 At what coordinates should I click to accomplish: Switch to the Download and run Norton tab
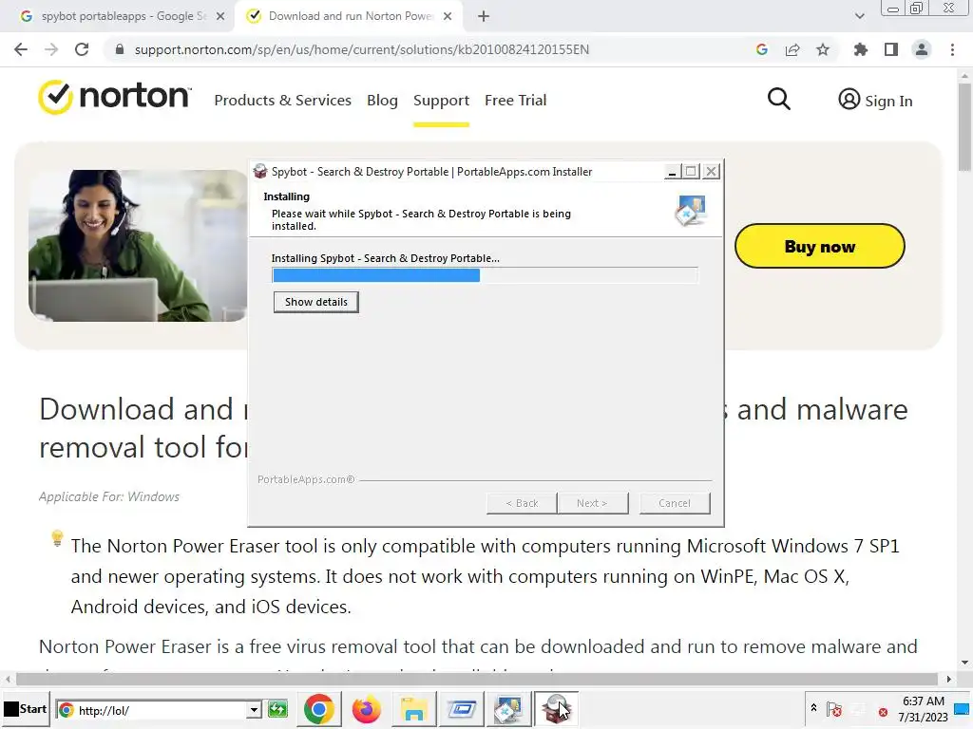coord(350,16)
